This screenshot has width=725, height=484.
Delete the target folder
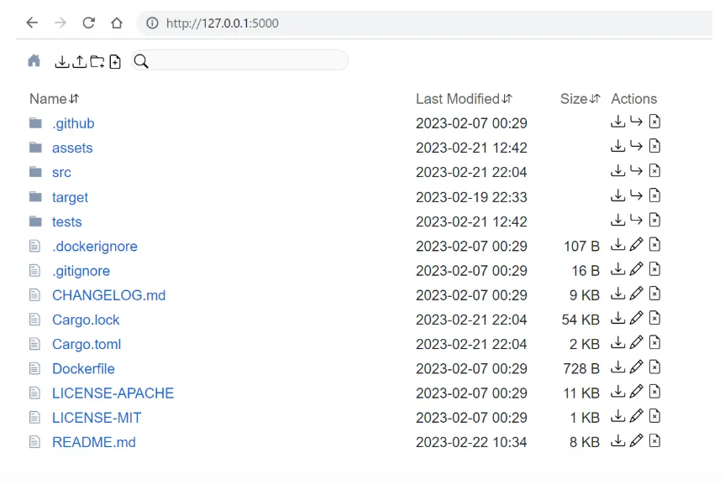[654, 196]
